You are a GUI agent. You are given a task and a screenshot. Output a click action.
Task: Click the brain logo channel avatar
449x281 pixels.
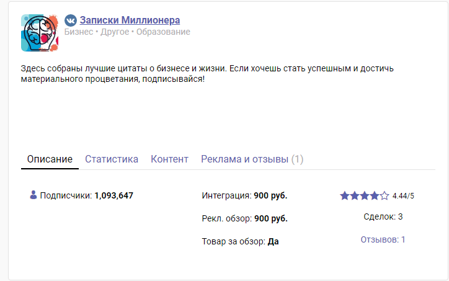coord(39,32)
